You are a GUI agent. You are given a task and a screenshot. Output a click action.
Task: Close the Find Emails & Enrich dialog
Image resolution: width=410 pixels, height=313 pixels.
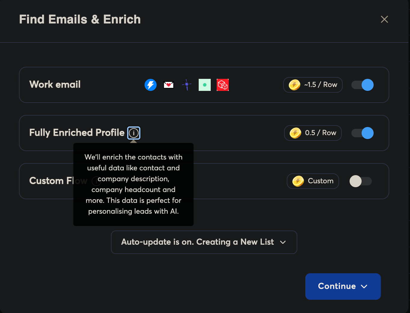384,19
